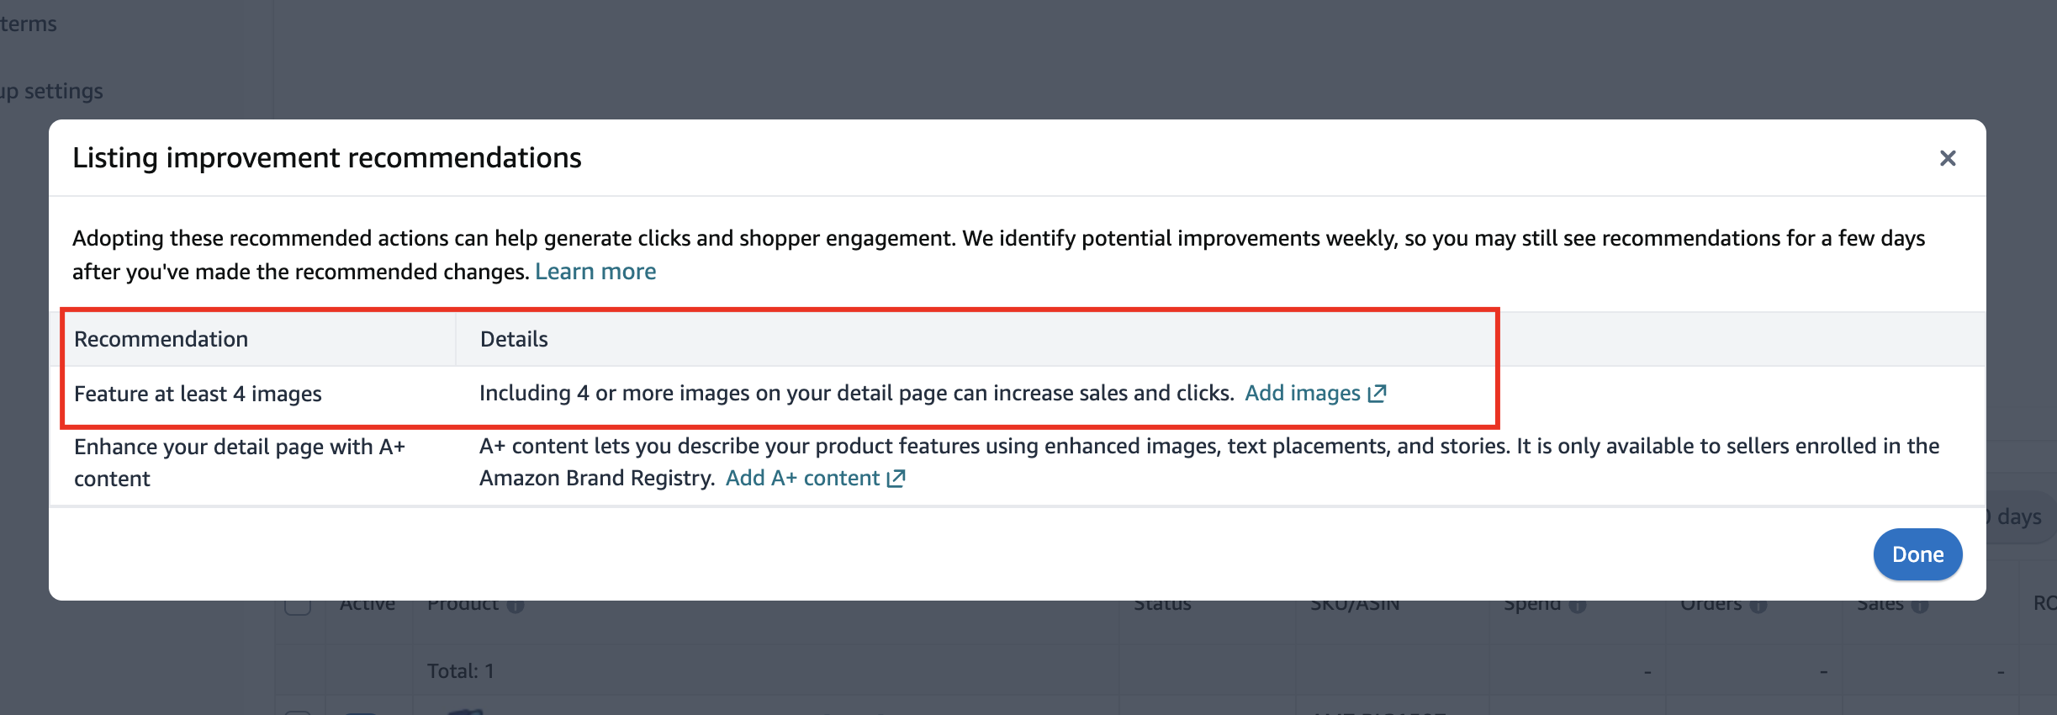Tick the select-all checkbox in the background table header
The width and height of the screenshot is (2057, 715).
pyautogui.click(x=298, y=604)
